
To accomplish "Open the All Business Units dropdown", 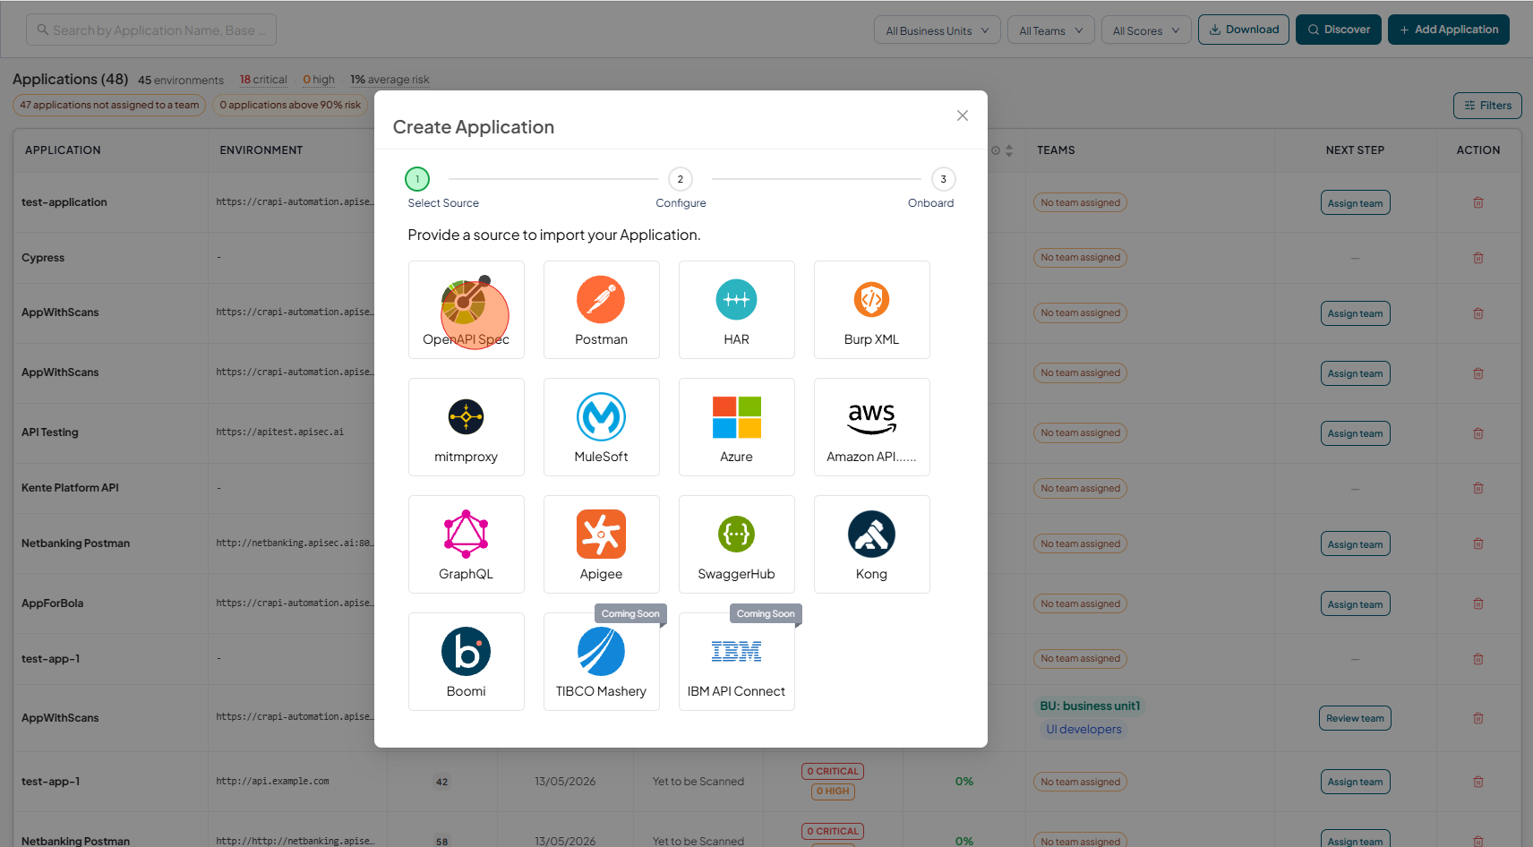I will (x=938, y=30).
